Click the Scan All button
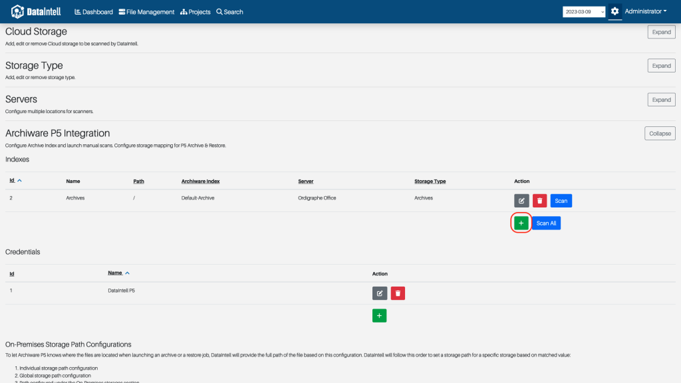 pos(546,223)
